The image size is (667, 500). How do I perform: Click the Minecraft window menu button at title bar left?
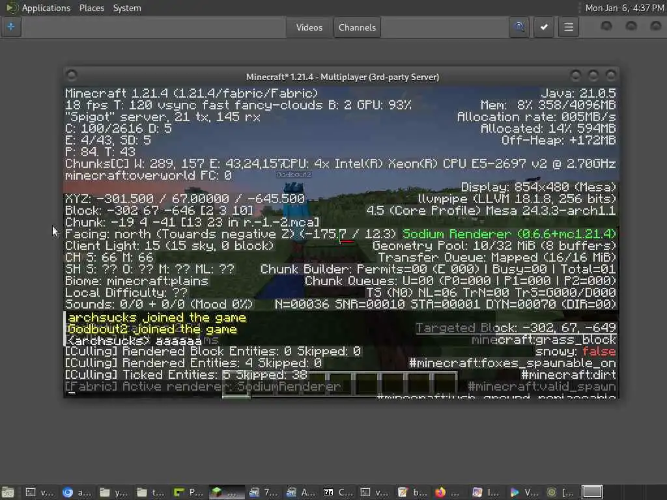click(x=72, y=76)
